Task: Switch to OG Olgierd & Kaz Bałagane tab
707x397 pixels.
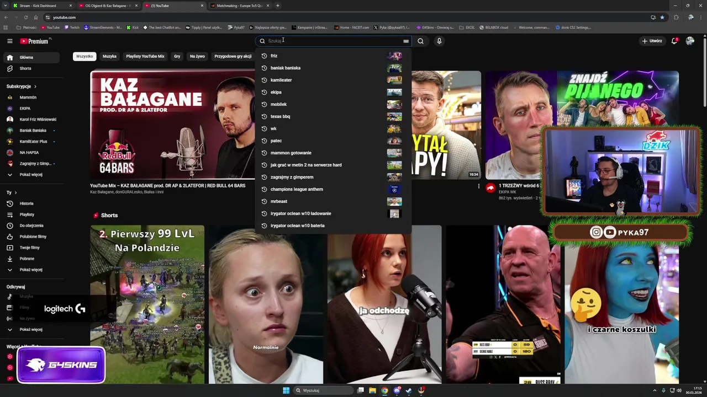Action: pyautogui.click(x=108, y=6)
